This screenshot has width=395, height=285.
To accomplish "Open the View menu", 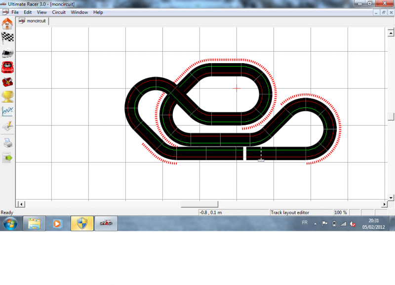I will (42, 12).
